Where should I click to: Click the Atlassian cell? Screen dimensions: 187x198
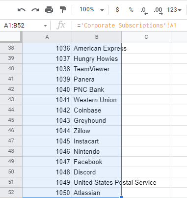[x=97, y=193]
